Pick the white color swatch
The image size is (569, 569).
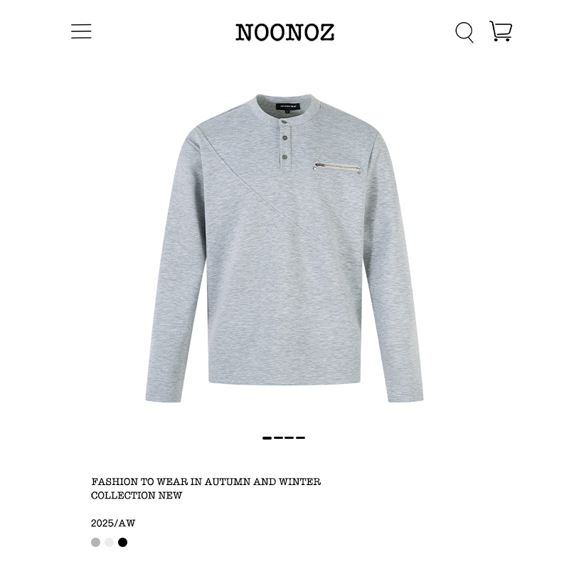pos(110,542)
